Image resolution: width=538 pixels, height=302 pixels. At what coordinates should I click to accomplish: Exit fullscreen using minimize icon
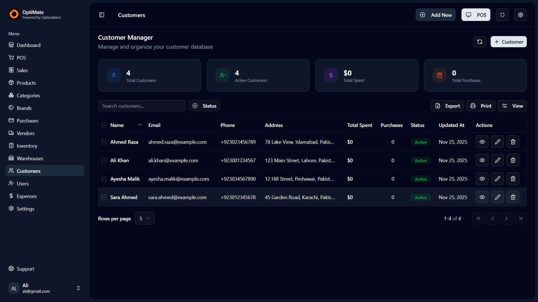pyautogui.click(x=502, y=15)
